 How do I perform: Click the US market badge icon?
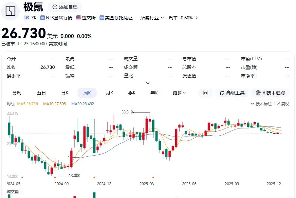[27, 18]
